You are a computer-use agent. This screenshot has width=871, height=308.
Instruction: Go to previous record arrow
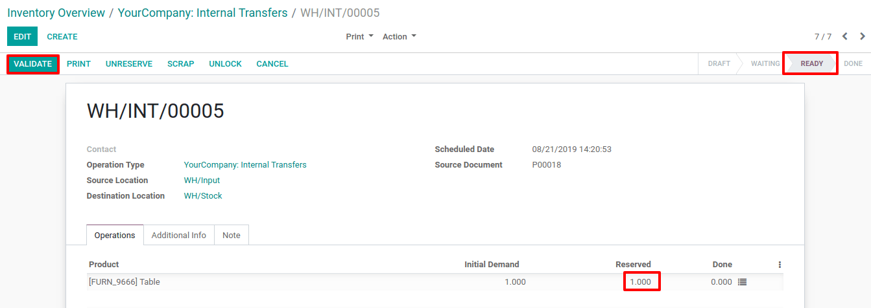tap(845, 37)
